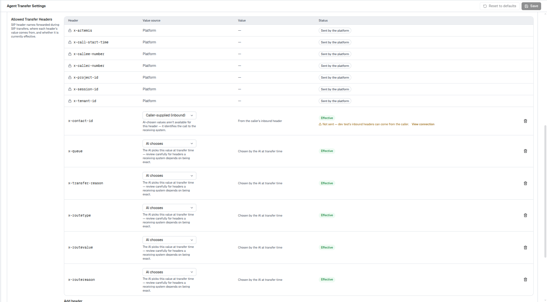Open the x-routevalue value source dropdown
Screen dimensions: 547x302
point(169,240)
